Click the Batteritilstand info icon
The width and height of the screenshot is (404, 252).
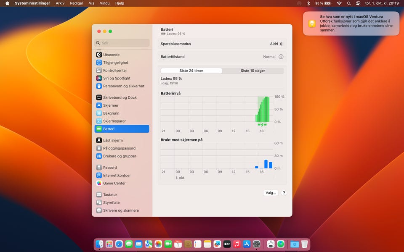pyautogui.click(x=281, y=57)
